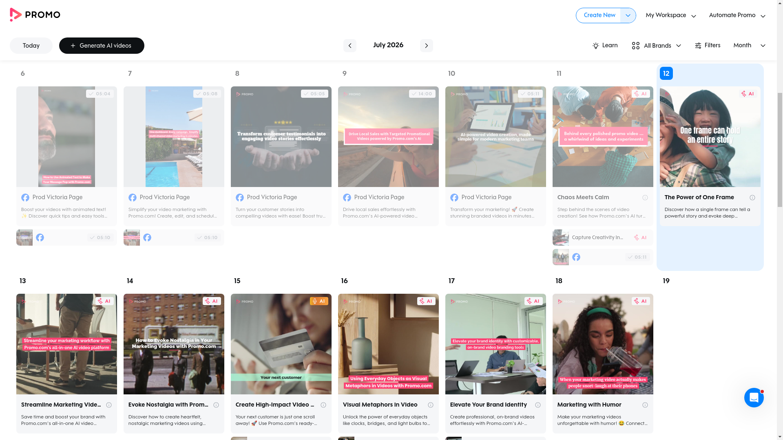Go to previous month
Image resolution: width=783 pixels, height=440 pixels.
point(349,46)
